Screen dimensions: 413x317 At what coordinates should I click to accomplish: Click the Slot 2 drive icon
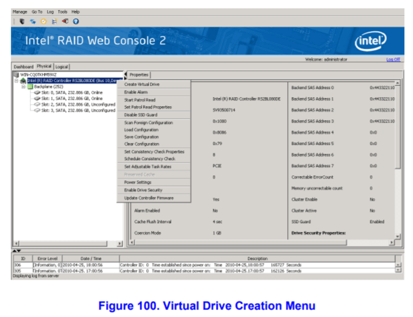click(x=37, y=105)
